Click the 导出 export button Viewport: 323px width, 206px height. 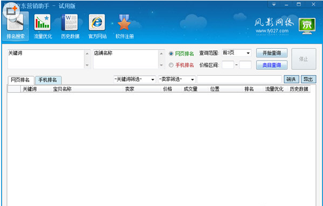tap(309, 79)
